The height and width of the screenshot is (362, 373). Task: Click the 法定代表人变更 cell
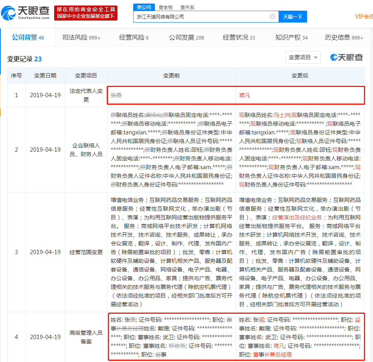click(86, 95)
